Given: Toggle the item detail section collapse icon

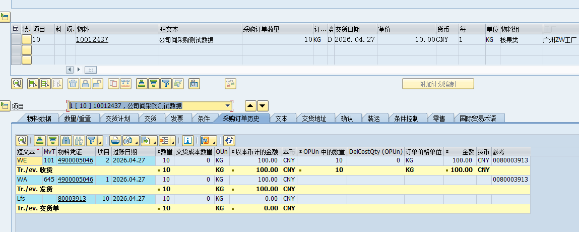Looking at the screenshot, I should (x=5, y=105).
